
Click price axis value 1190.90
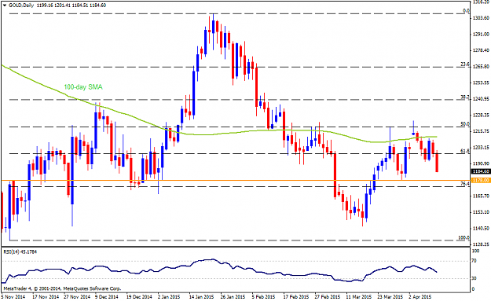pos(482,163)
